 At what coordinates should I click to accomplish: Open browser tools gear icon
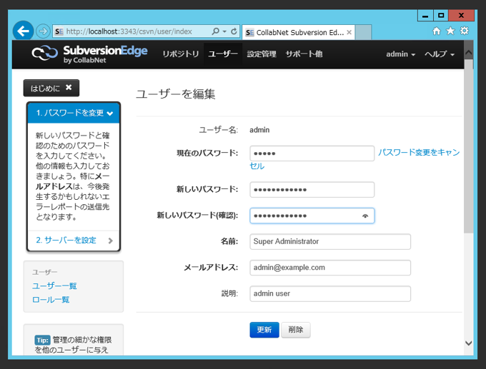464,31
